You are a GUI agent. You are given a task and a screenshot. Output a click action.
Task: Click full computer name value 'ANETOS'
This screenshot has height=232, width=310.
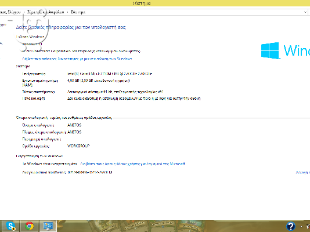click(x=74, y=132)
